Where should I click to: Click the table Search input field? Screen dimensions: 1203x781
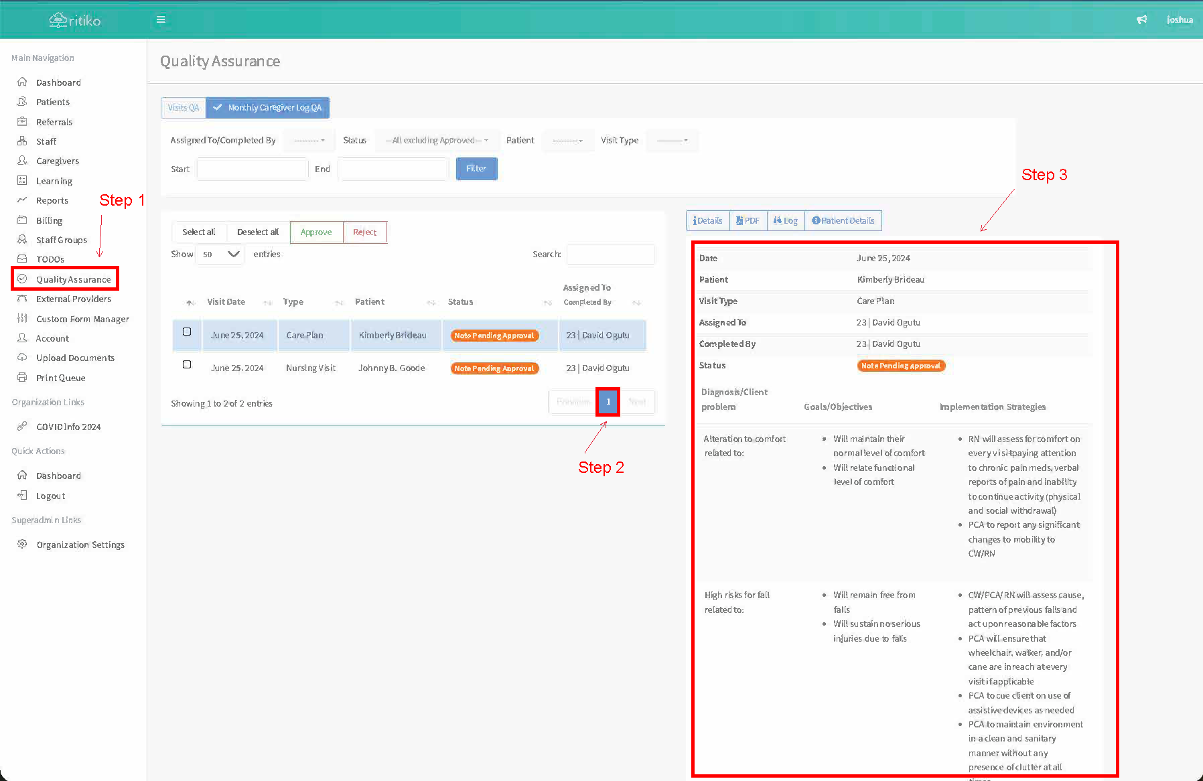click(610, 255)
